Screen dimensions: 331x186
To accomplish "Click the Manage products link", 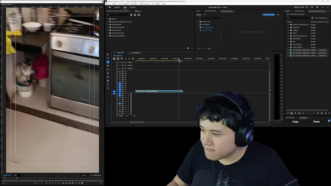I will click(208, 27).
